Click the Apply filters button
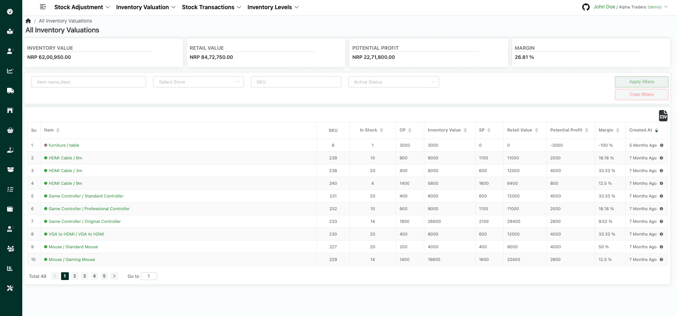This screenshot has height=316, width=677. [x=641, y=82]
